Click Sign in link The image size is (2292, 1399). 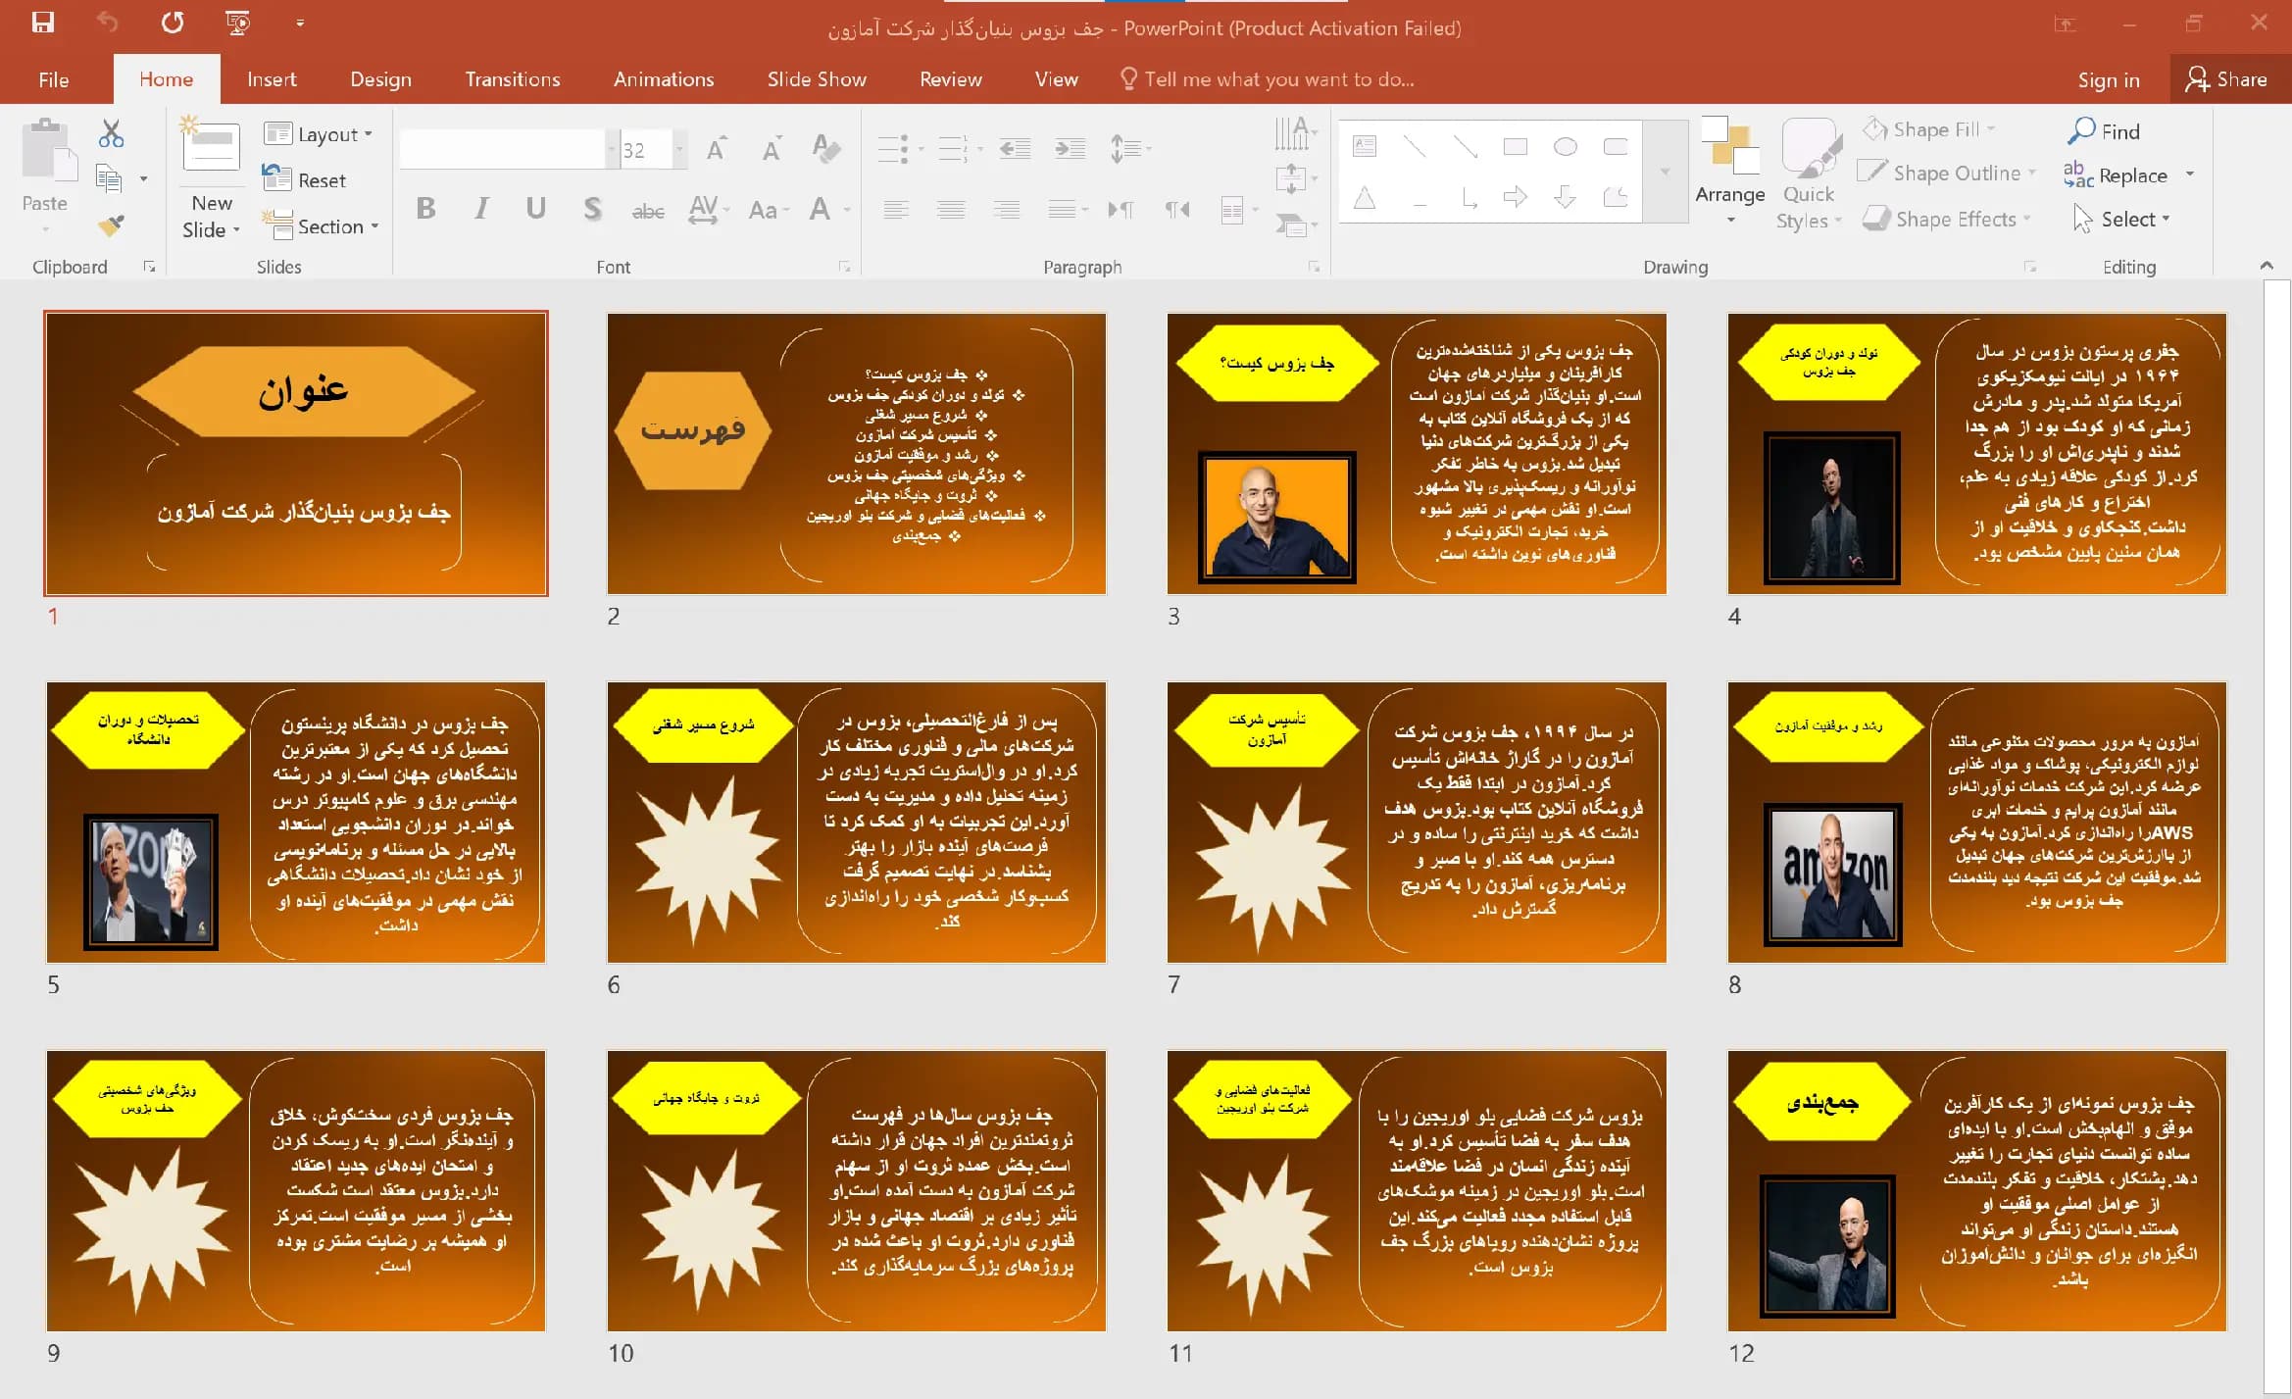[2109, 80]
